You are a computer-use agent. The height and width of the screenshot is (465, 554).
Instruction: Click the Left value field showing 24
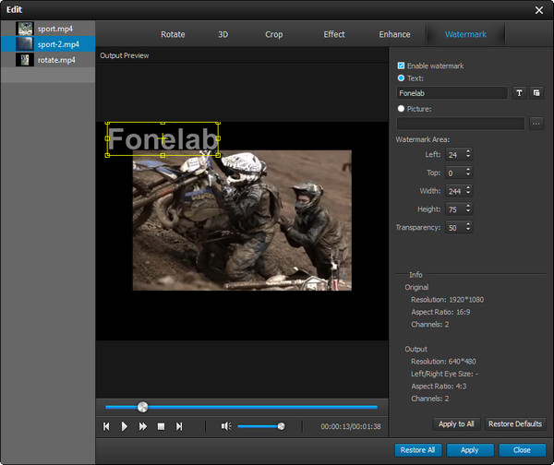pos(455,155)
